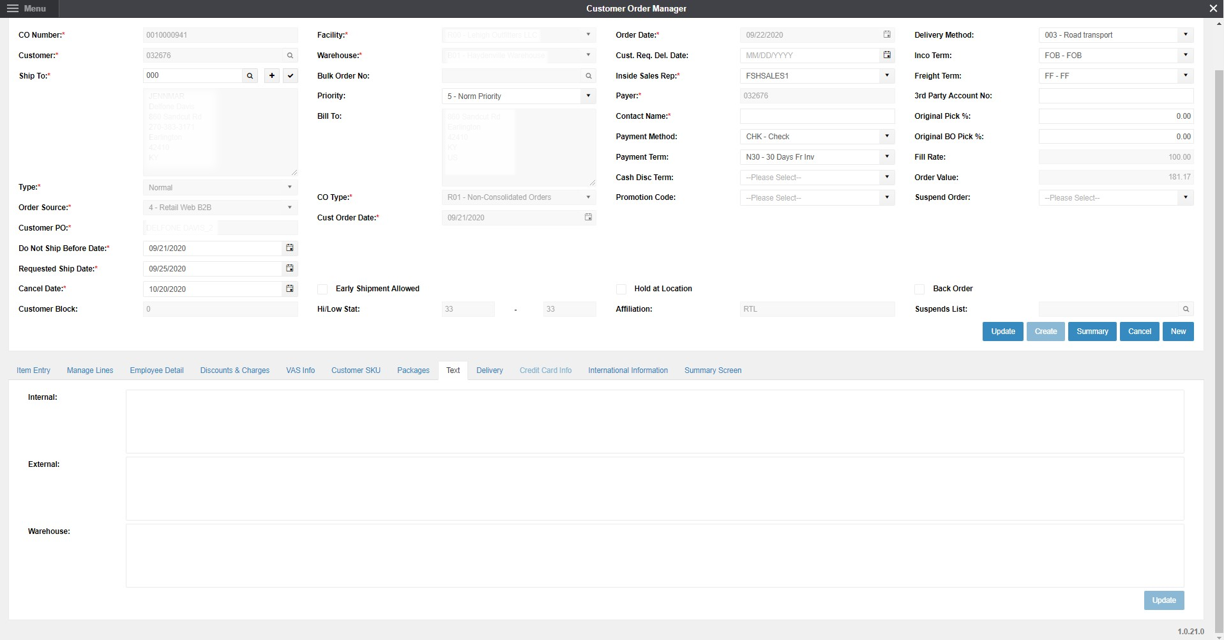Click the Customer search magnifier icon
The image size is (1224, 640).
click(290, 56)
